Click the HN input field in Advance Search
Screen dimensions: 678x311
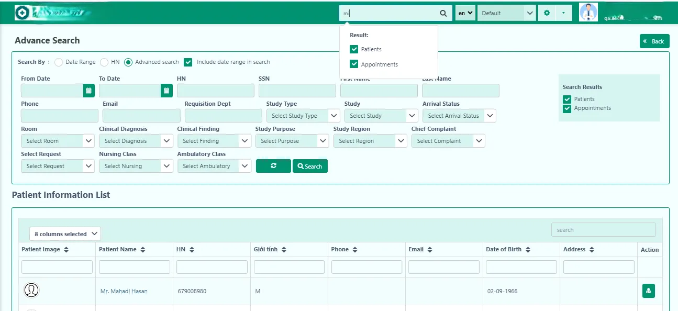pos(216,91)
